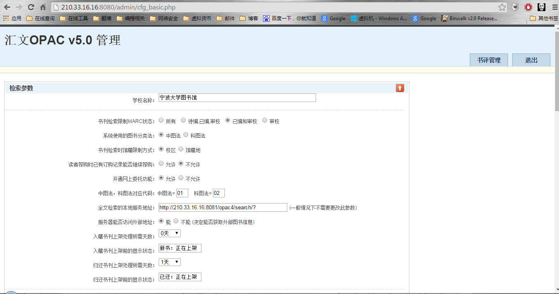This screenshot has width=559, height=294.
Task: Click the 检索参数 section heading
Action: point(21,88)
